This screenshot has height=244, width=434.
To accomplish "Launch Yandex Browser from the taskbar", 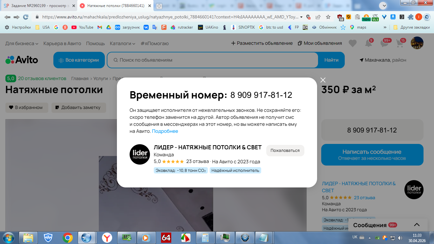I will coord(107,237).
